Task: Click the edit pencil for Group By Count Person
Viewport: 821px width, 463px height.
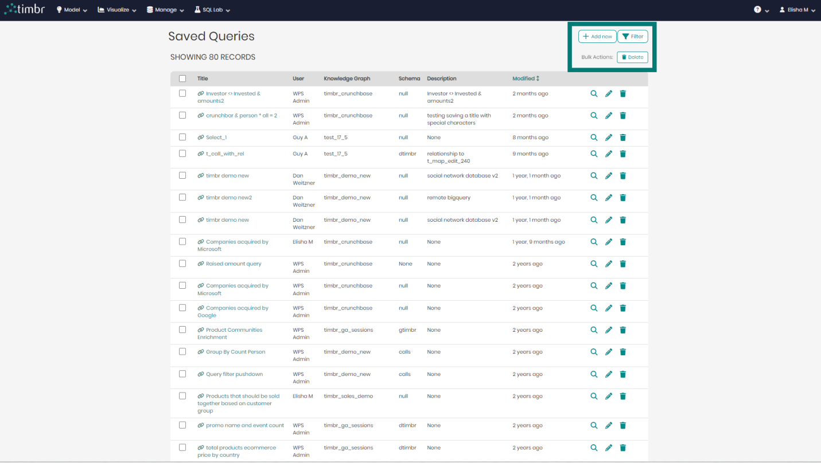Action: click(x=609, y=352)
